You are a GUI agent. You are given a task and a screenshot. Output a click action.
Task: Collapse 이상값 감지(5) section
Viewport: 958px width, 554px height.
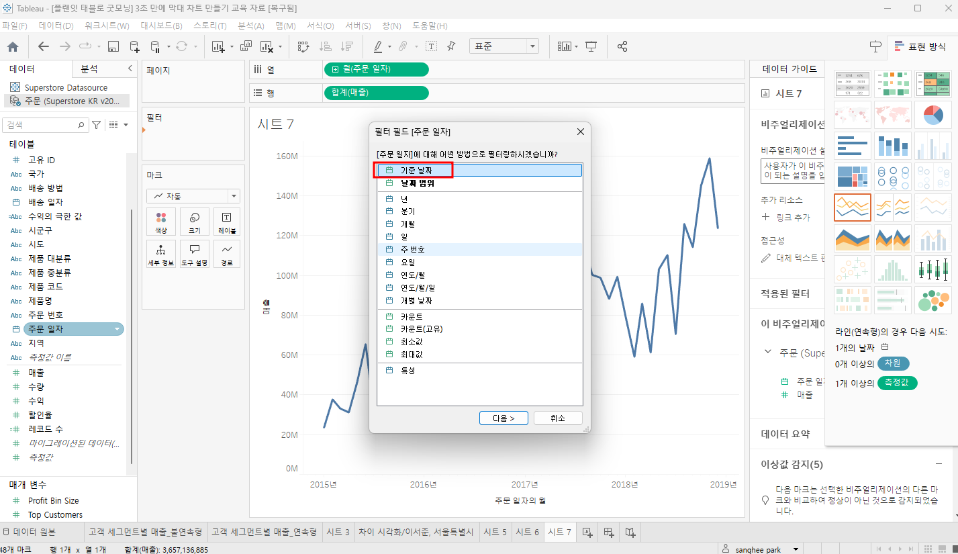point(939,464)
